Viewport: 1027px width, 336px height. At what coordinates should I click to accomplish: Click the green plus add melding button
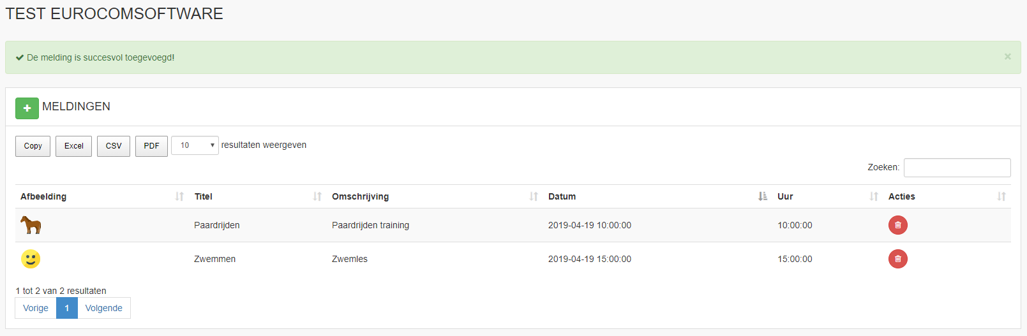[x=27, y=108]
